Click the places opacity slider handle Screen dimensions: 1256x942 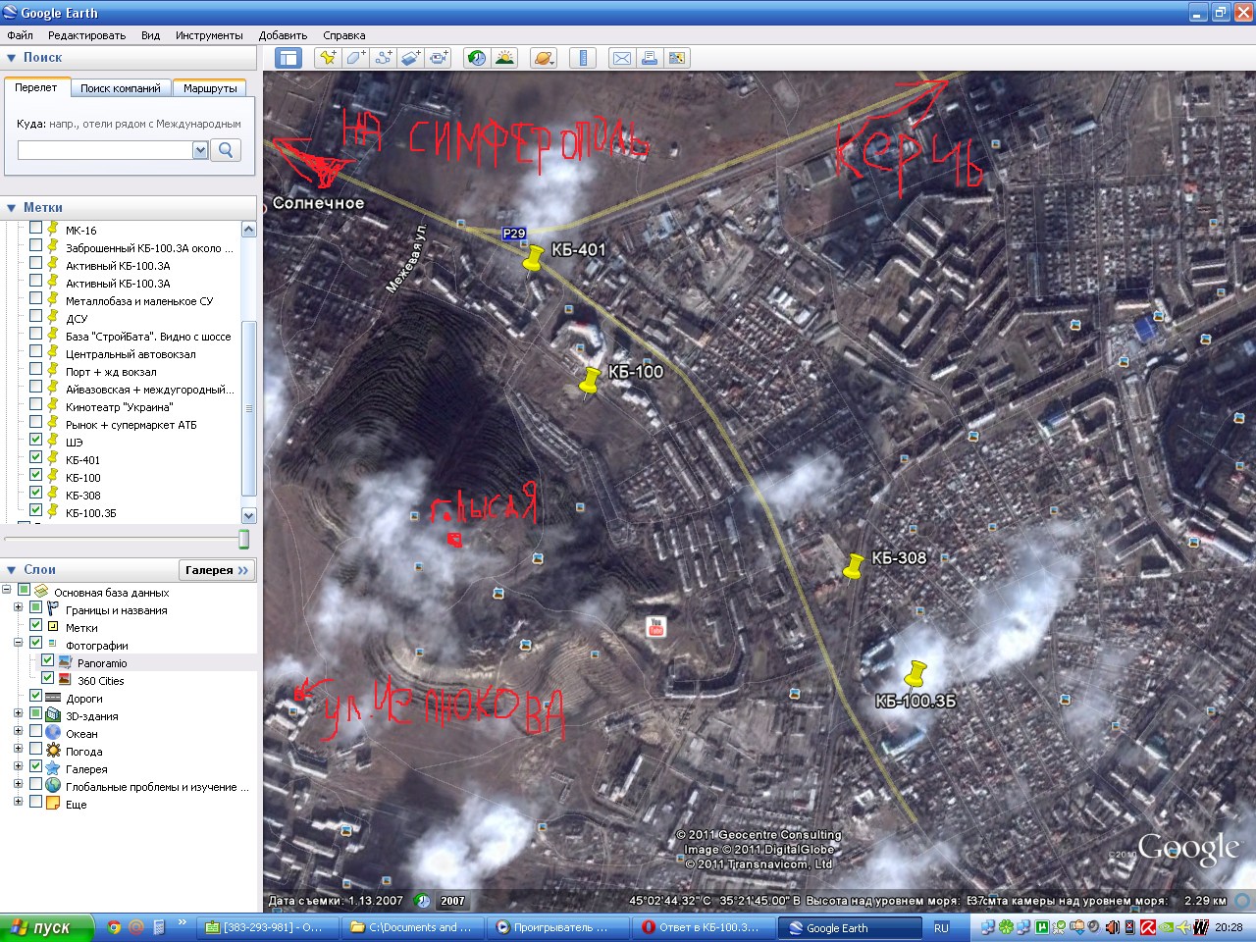(x=244, y=540)
